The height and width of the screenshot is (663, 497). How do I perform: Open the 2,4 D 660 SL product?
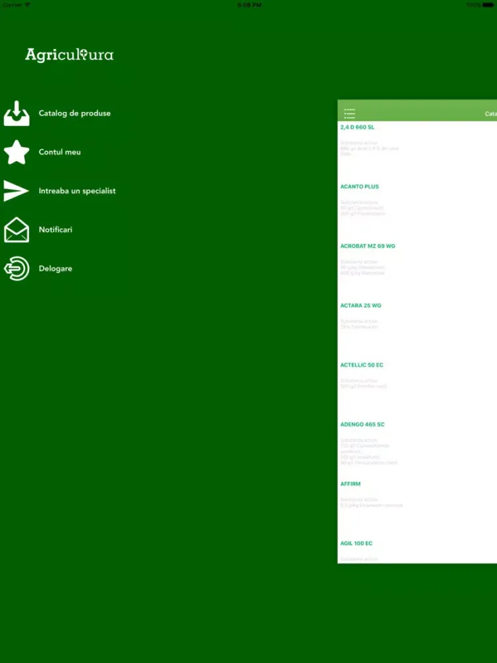(x=357, y=127)
